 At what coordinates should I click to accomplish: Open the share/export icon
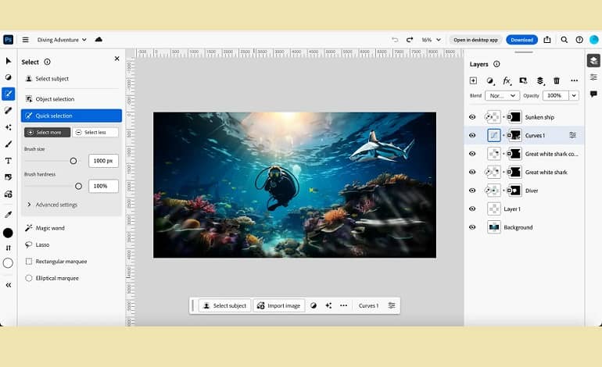(547, 40)
